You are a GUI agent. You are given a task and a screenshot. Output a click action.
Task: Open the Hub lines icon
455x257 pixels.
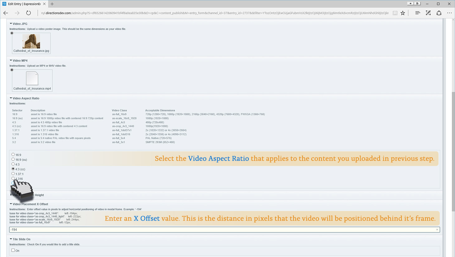click(418, 13)
